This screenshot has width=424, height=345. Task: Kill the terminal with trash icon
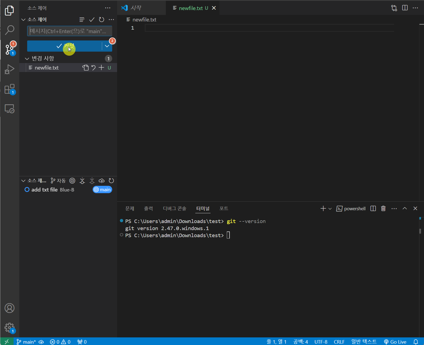click(x=383, y=208)
